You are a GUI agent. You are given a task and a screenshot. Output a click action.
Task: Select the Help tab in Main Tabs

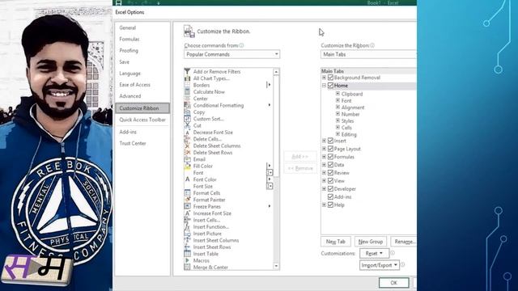339,205
